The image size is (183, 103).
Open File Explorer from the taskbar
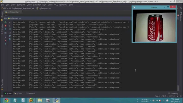point(40,100)
